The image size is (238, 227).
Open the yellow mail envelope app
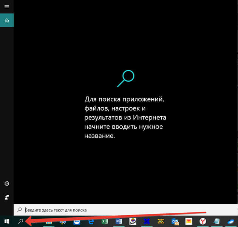[x=189, y=221]
